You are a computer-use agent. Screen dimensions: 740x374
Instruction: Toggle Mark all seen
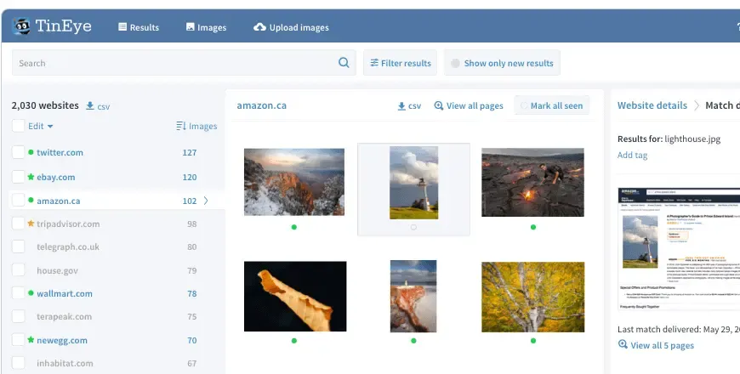tap(552, 105)
